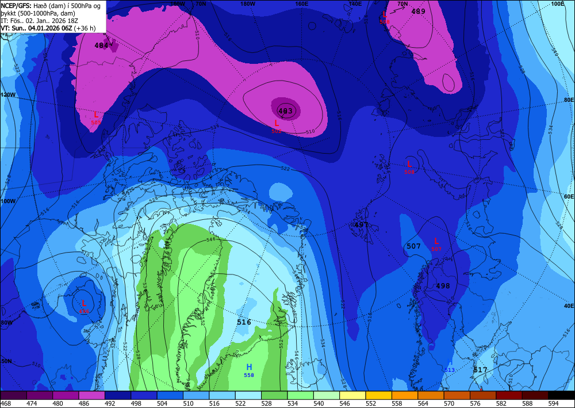This screenshot has width=575, height=408.
Task: Select the 489 thickness value label
Action: (x=419, y=12)
